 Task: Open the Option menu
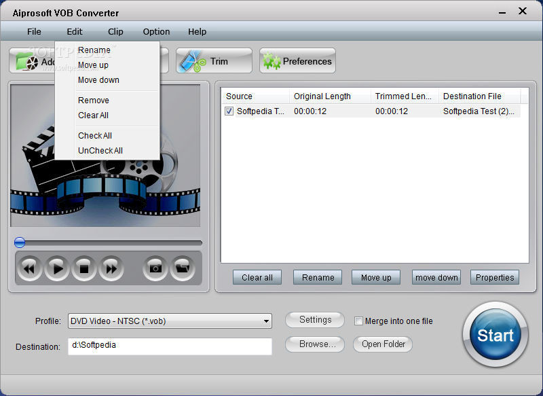coord(156,31)
